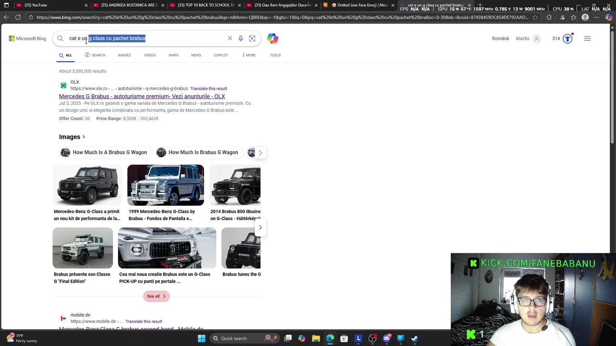Expand the MORE tabs dropdown
The height and width of the screenshot is (346, 616).
point(249,55)
